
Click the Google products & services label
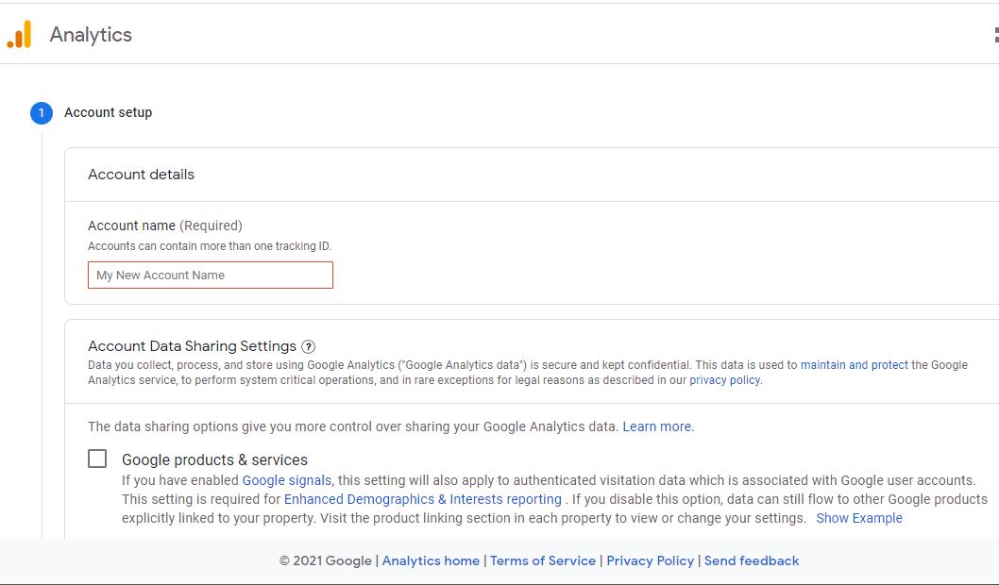pos(214,460)
